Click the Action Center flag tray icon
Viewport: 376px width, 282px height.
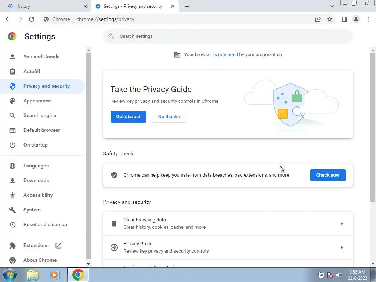coord(330,275)
